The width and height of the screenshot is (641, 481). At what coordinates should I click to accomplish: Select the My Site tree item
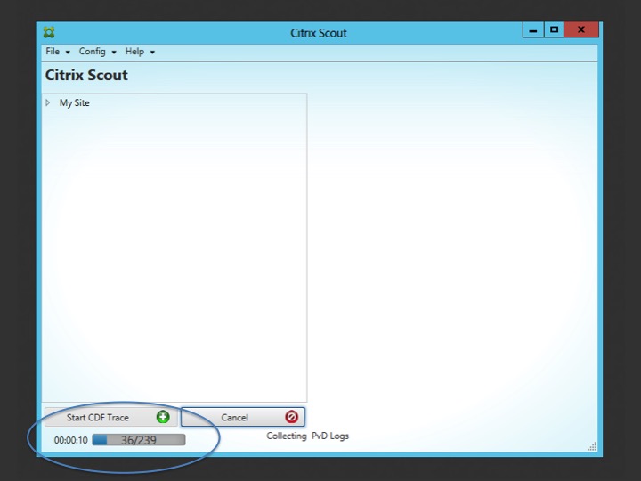point(75,102)
